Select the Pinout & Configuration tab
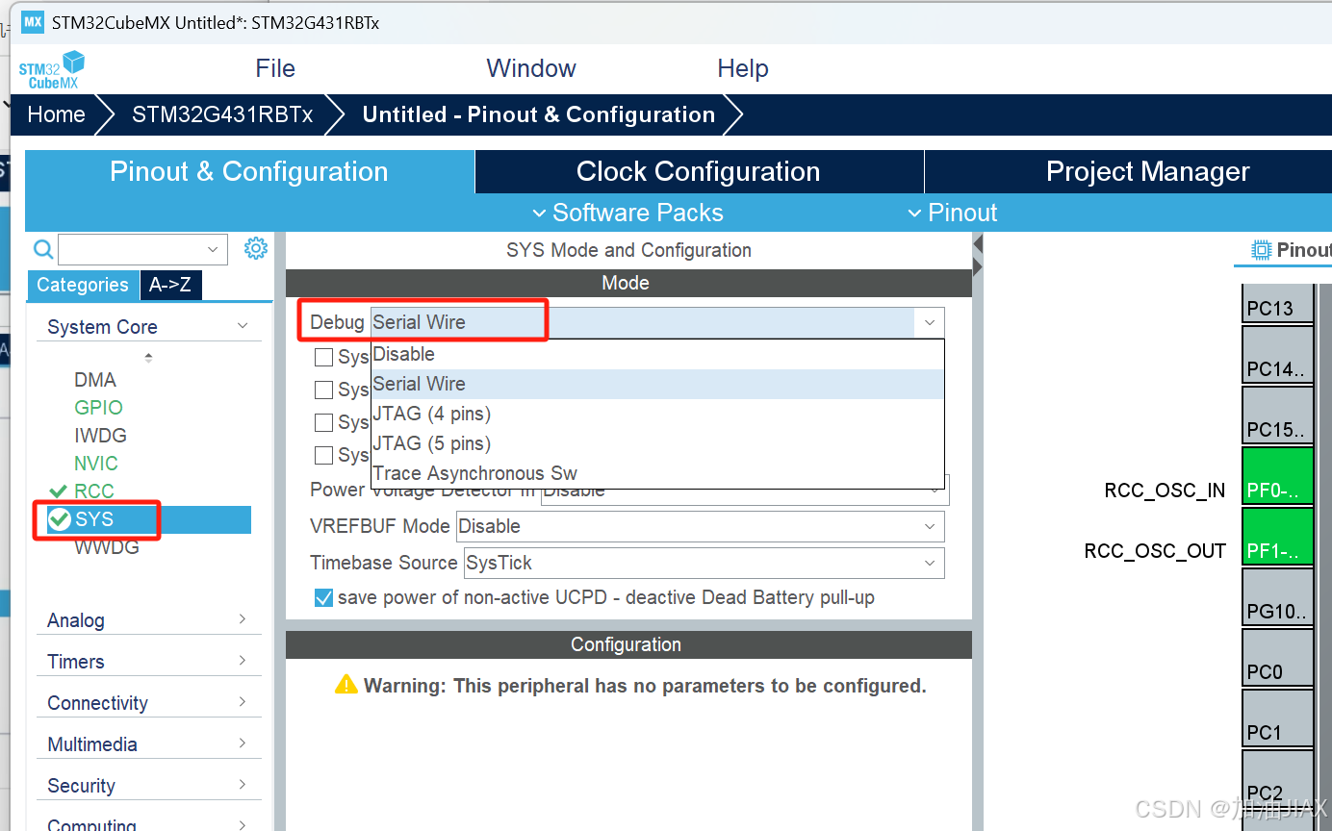 click(x=249, y=171)
